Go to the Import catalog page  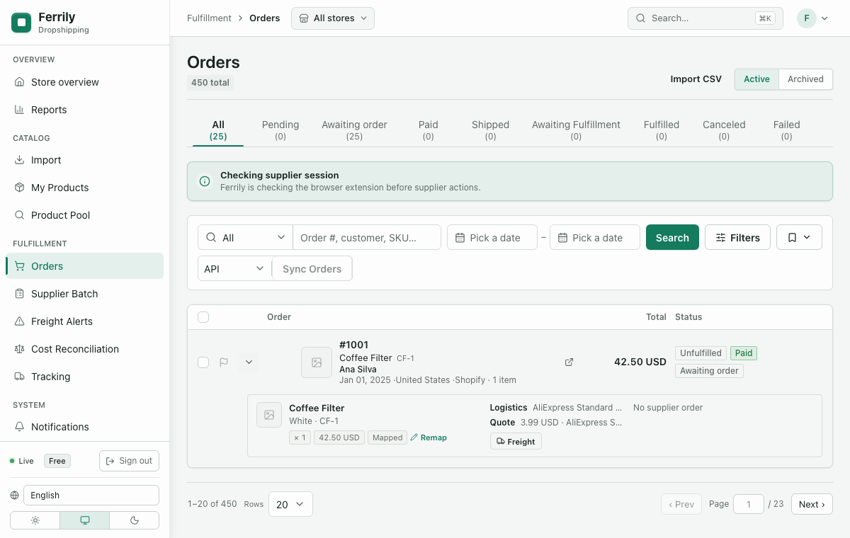pos(84,160)
